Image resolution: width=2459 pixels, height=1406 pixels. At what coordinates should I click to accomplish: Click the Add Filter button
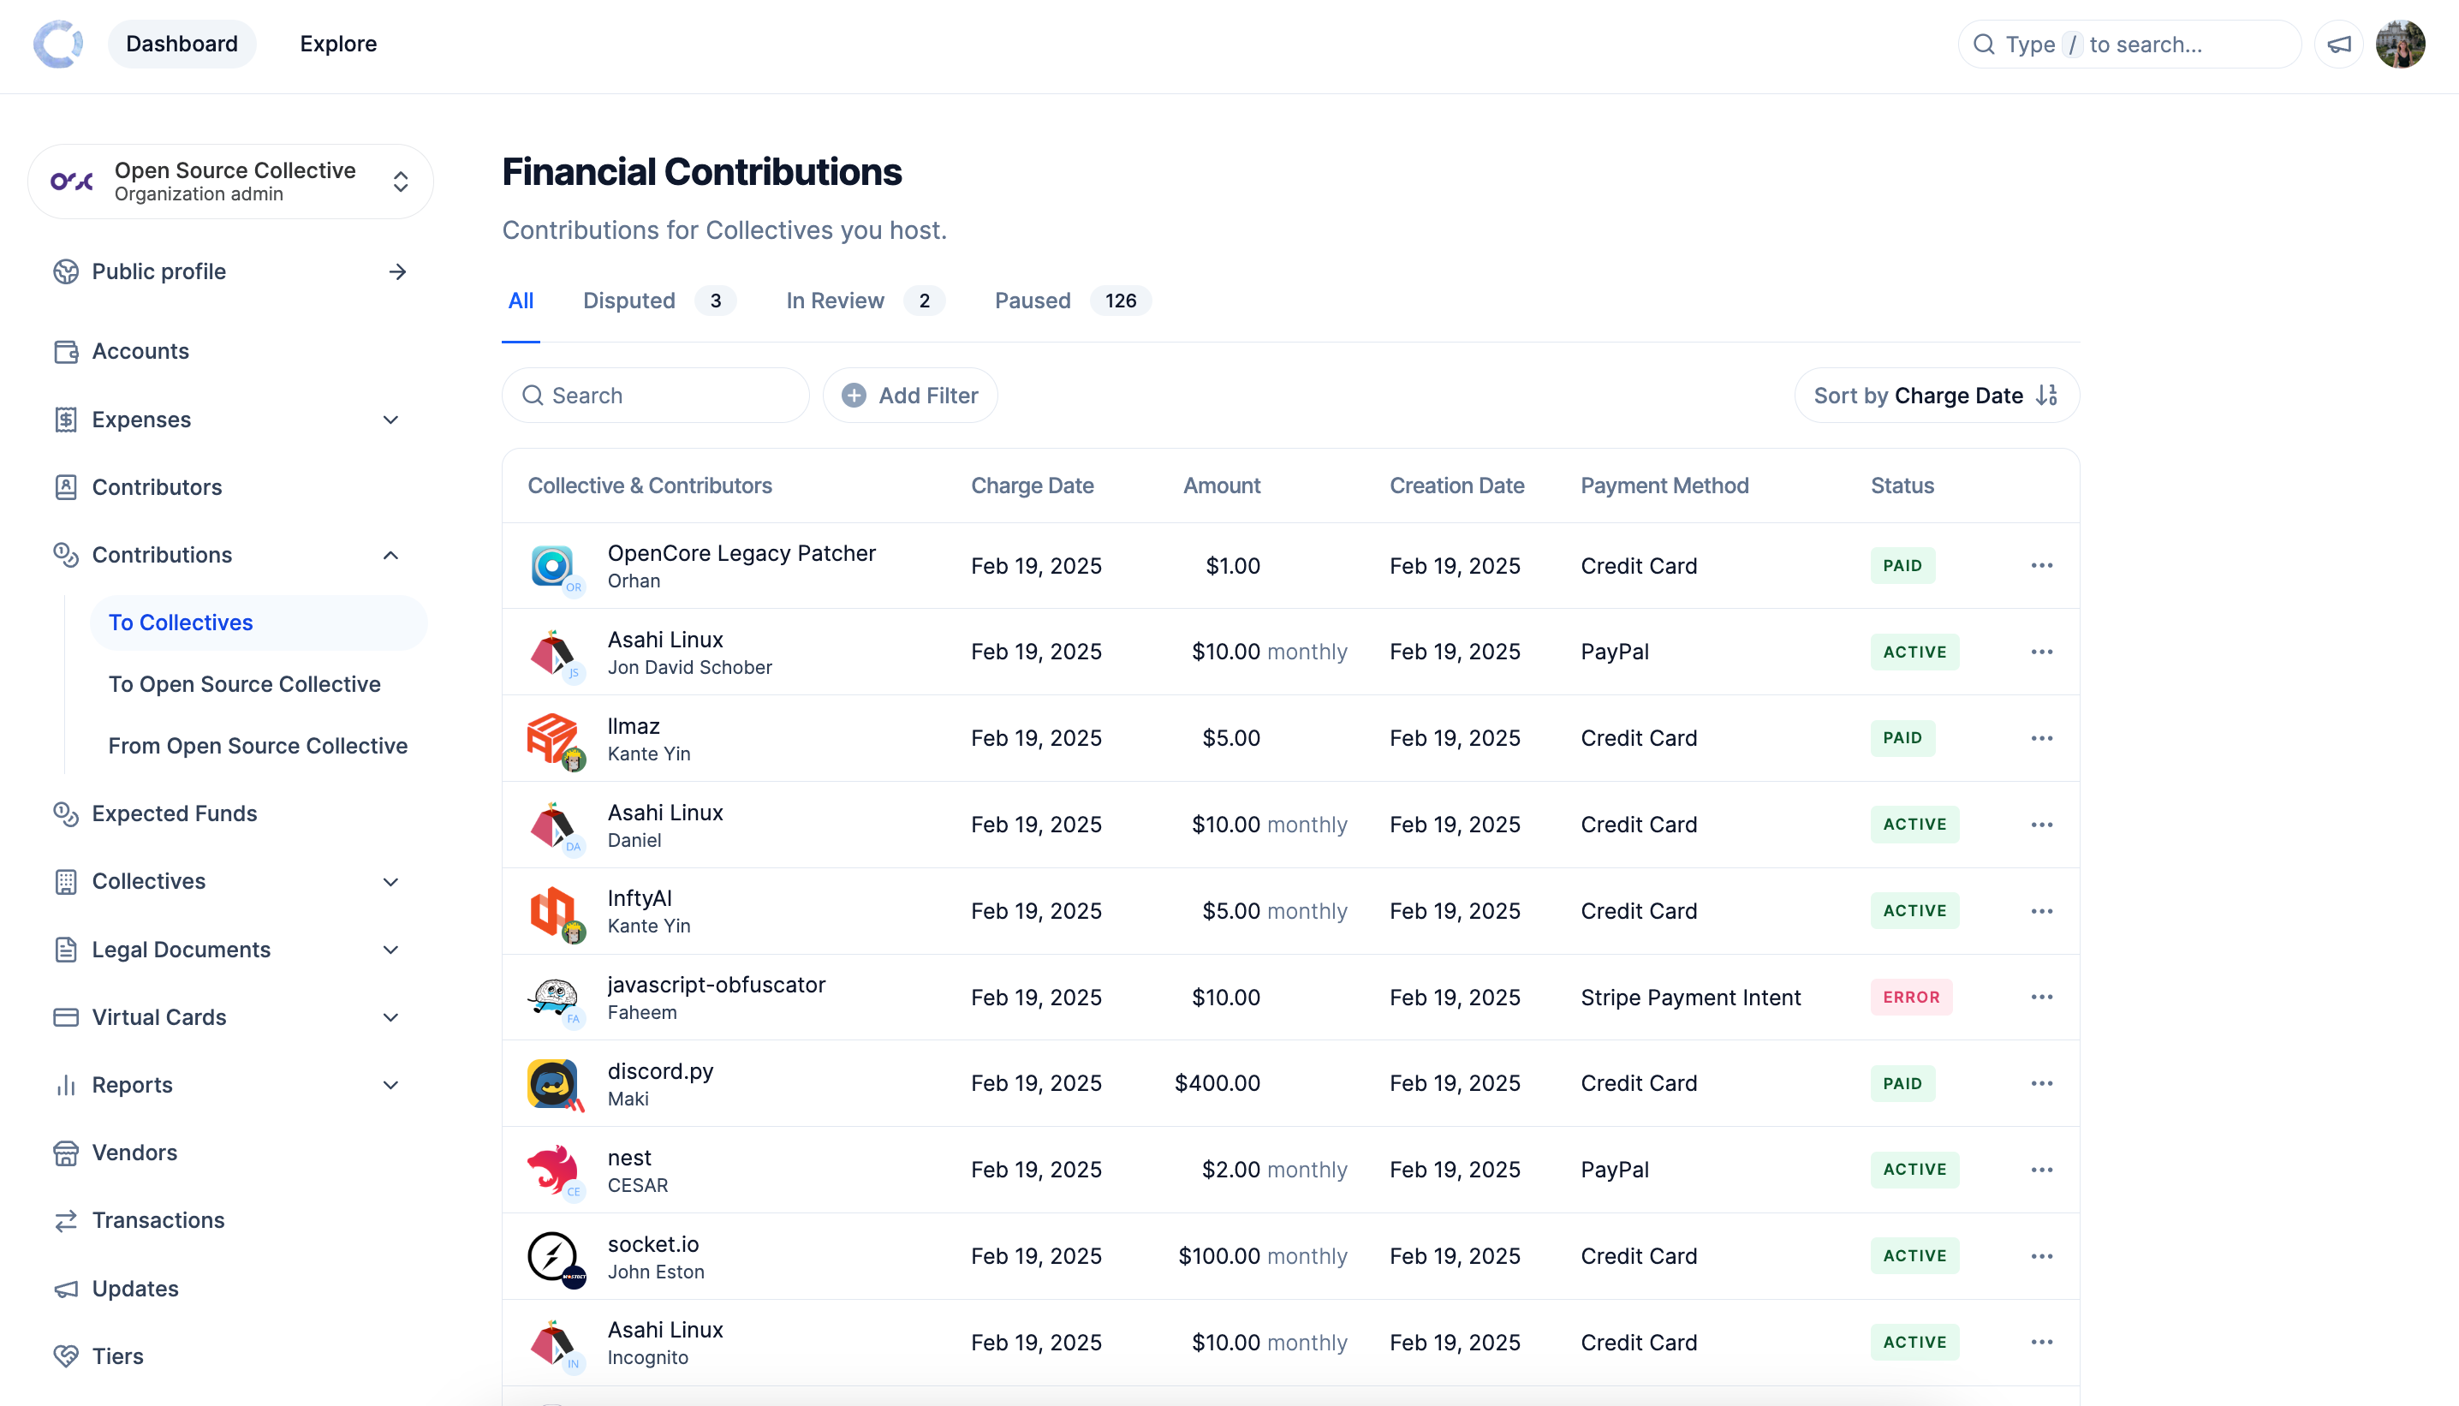pyautogui.click(x=909, y=396)
